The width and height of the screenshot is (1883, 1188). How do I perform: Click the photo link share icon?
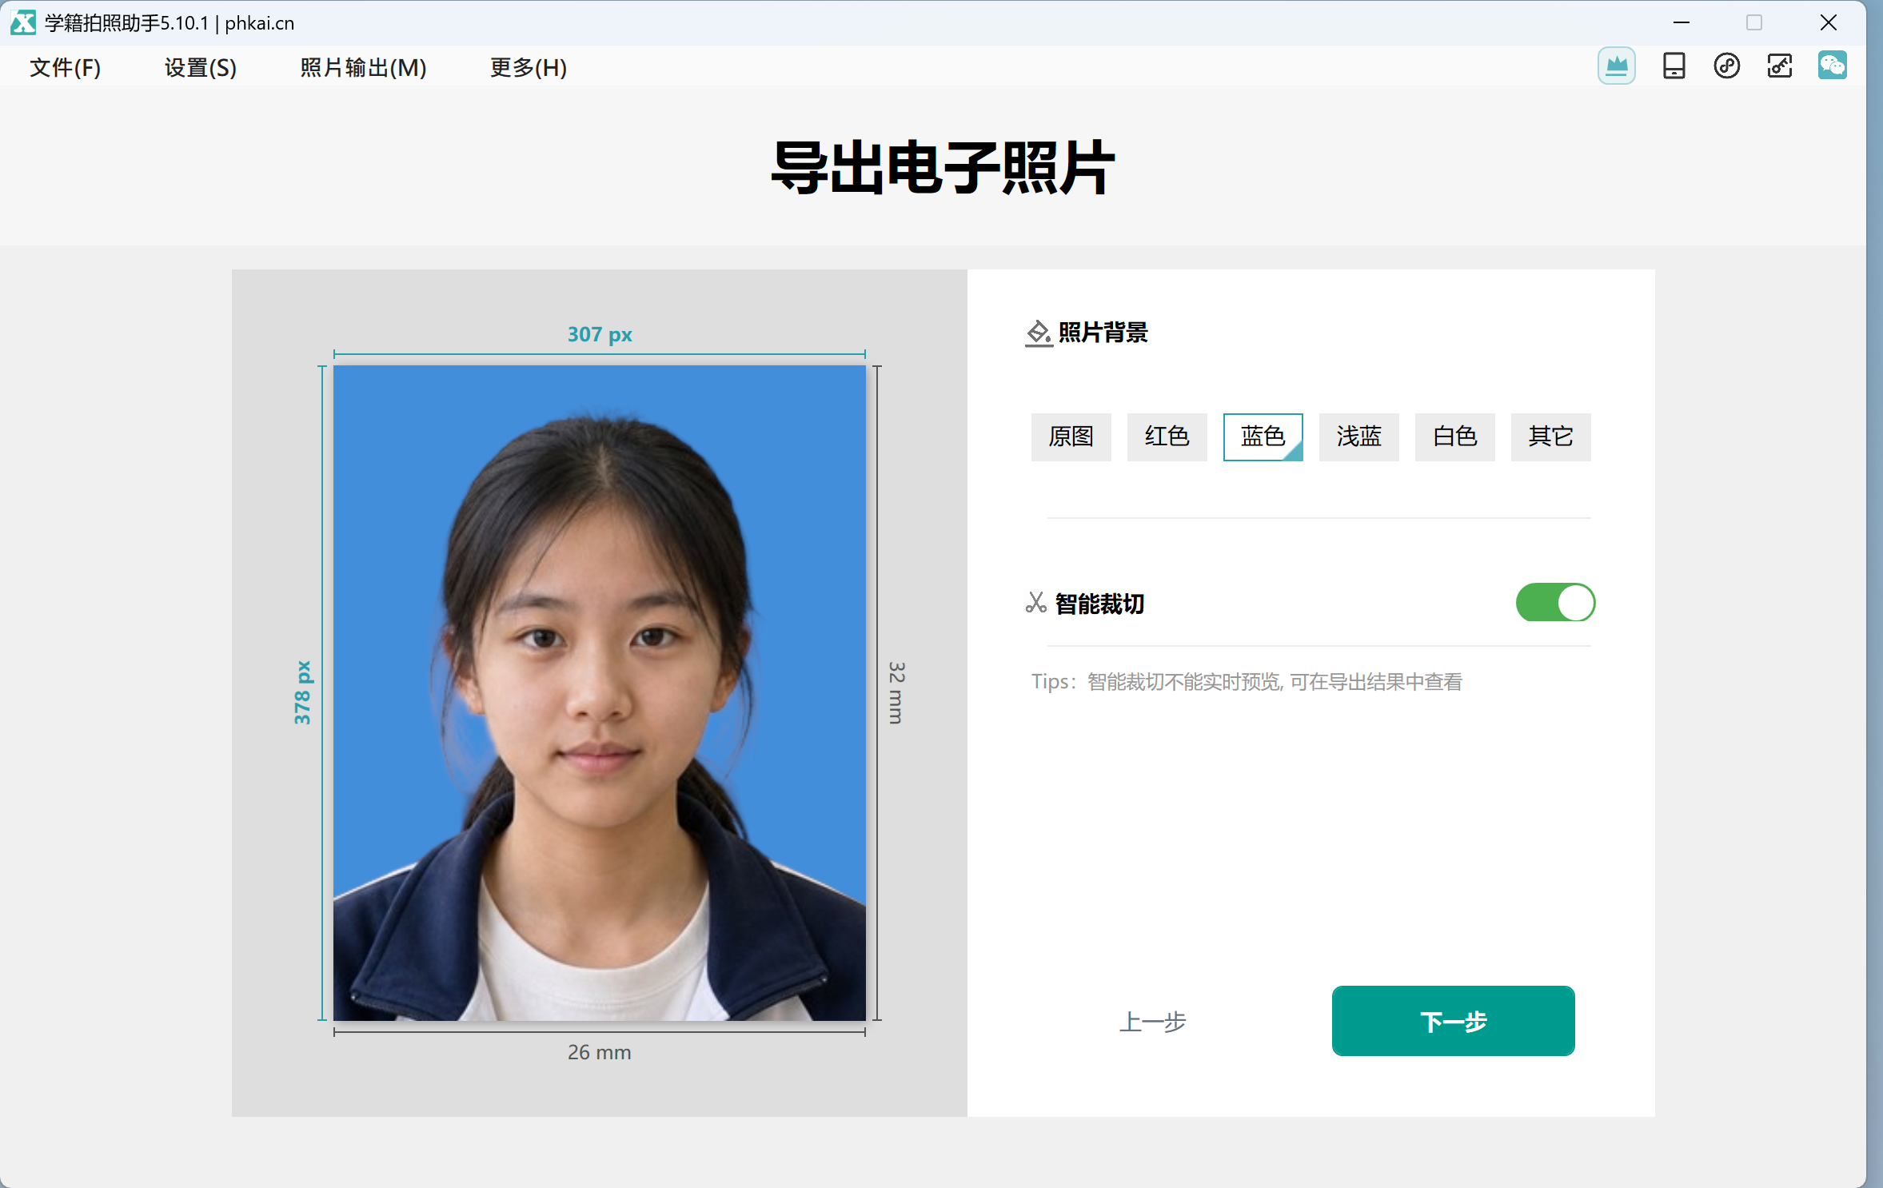click(1779, 66)
